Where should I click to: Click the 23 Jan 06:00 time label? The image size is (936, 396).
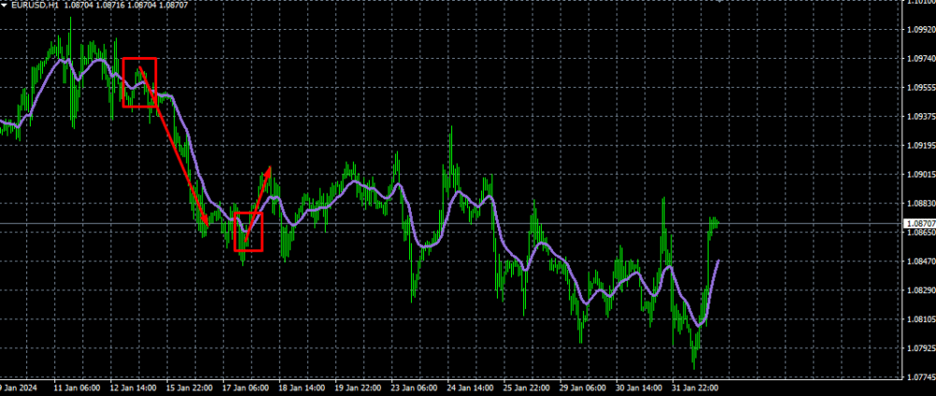point(415,388)
